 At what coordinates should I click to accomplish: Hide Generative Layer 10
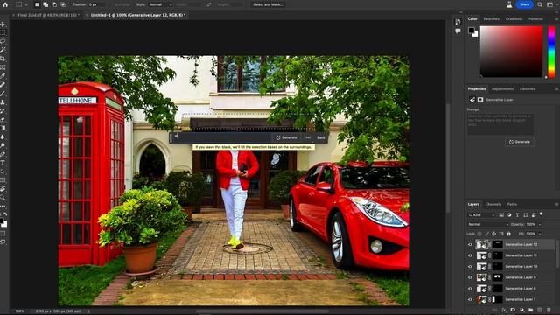[470, 266]
